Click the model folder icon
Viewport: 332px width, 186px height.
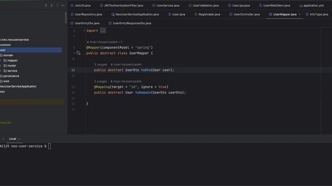5,66
